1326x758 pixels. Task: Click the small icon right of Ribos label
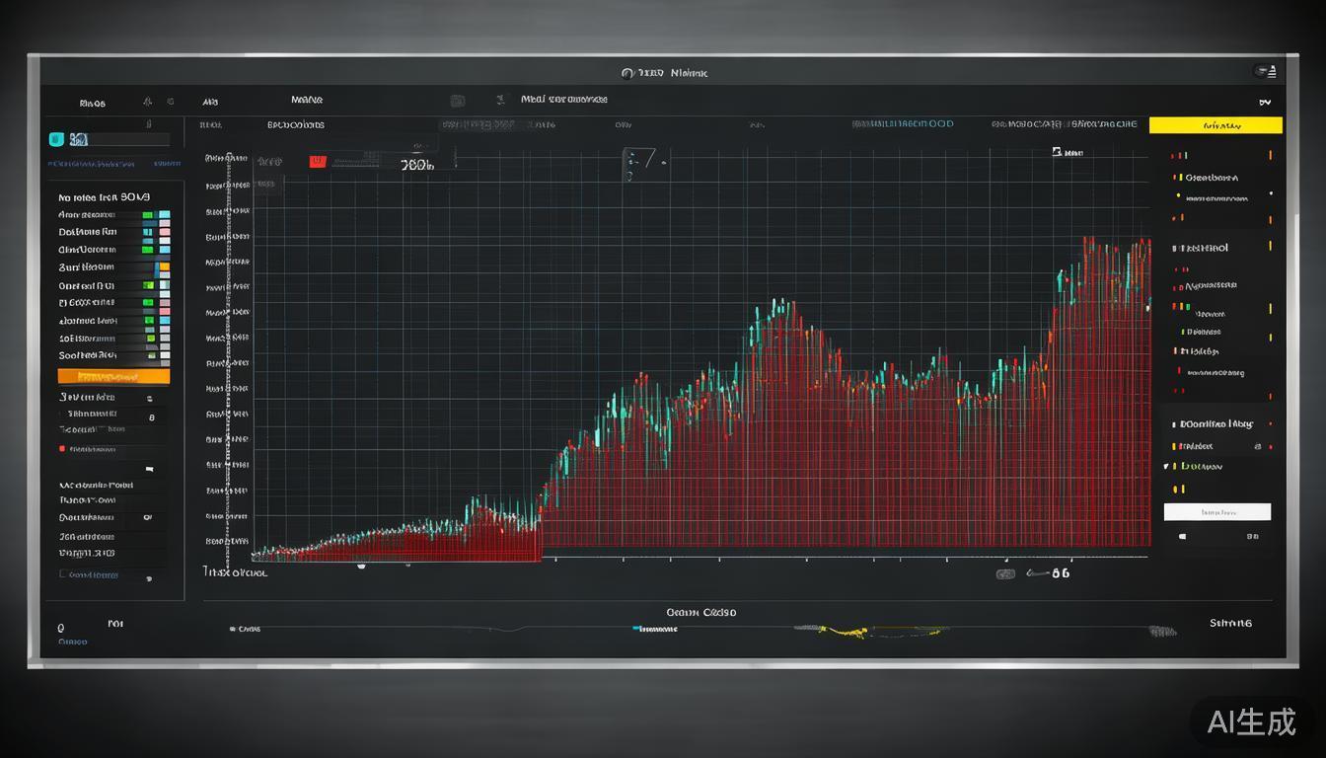coord(147,101)
